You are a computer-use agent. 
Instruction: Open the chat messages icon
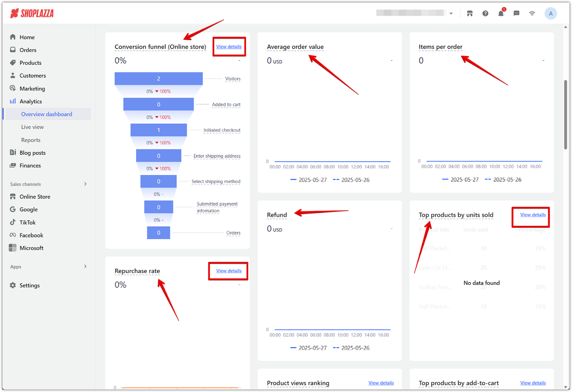click(x=516, y=13)
